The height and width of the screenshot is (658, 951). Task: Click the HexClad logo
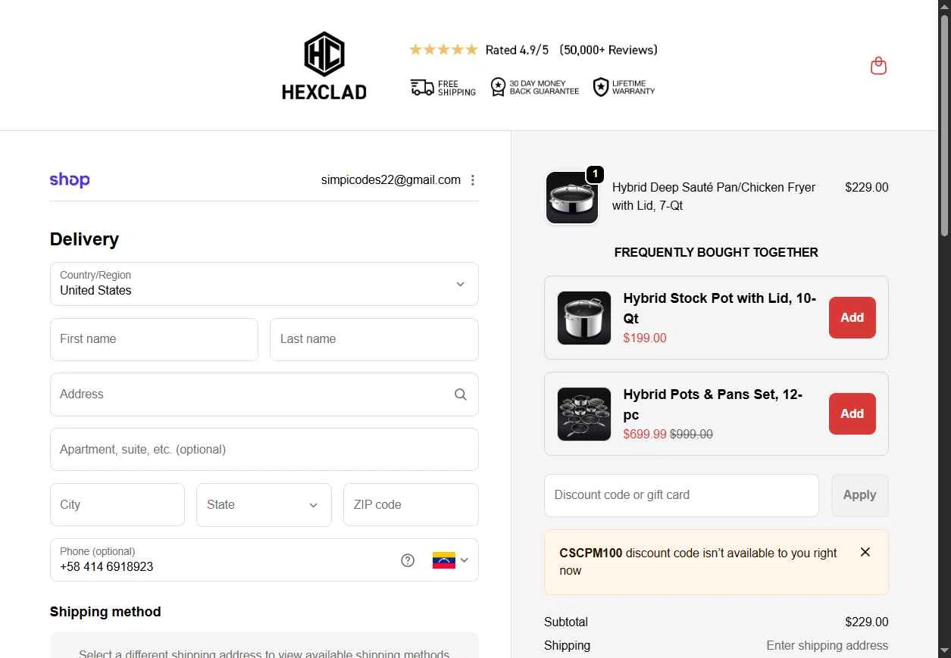point(324,66)
